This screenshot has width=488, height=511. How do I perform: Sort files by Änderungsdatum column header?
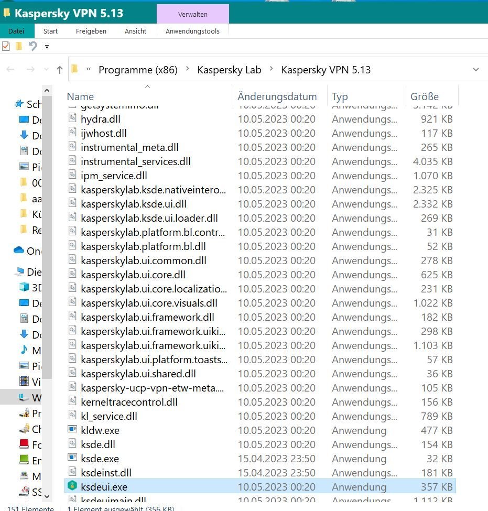click(277, 96)
